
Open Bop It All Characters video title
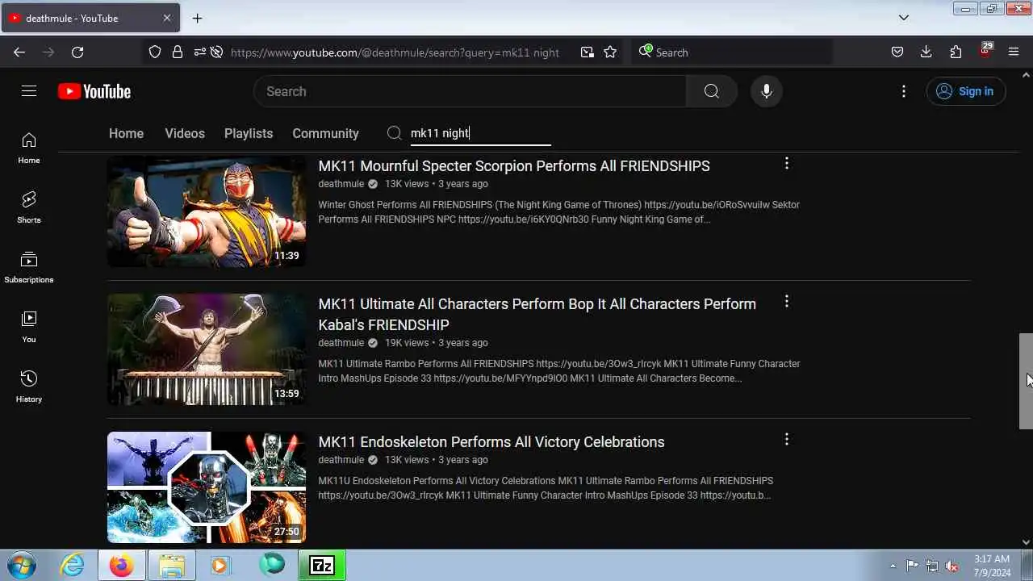coord(537,314)
